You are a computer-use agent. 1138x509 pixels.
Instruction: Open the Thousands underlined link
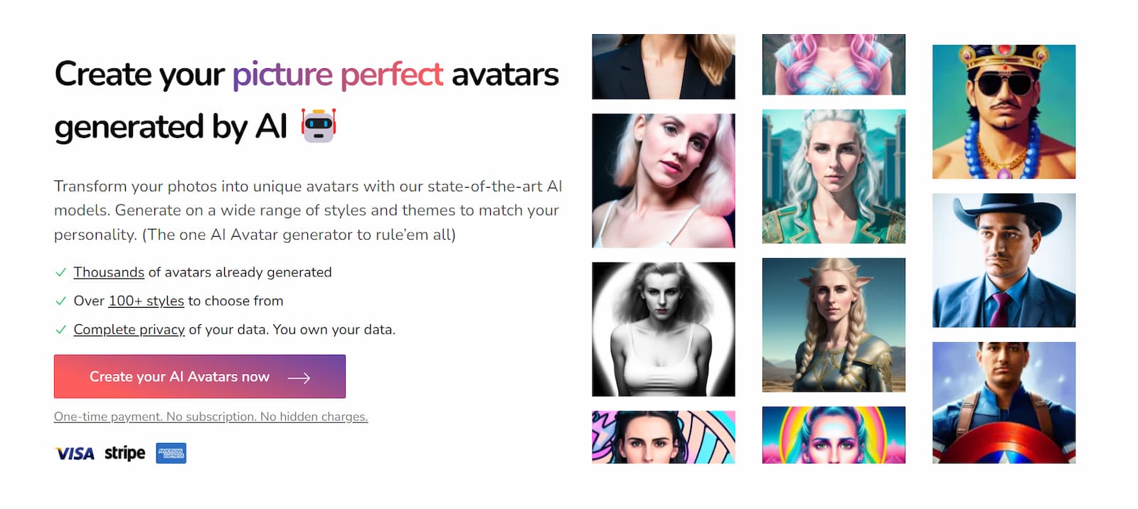point(109,272)
